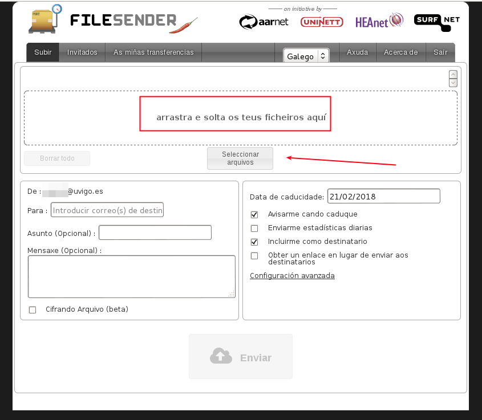482x420 pixels.
Task: Expand Configuración avanzada options
Action: (x=292, y=276)
